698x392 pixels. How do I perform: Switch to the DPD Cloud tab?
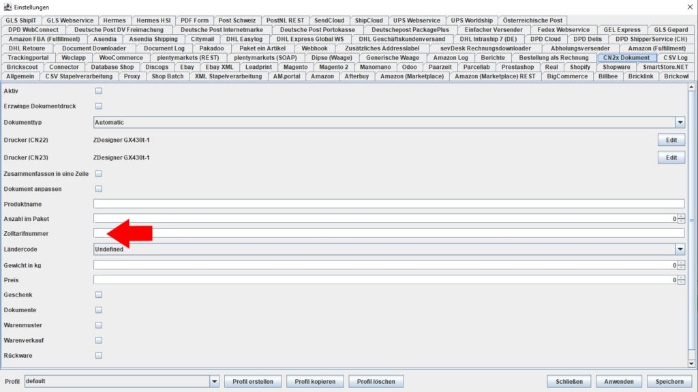545,39
